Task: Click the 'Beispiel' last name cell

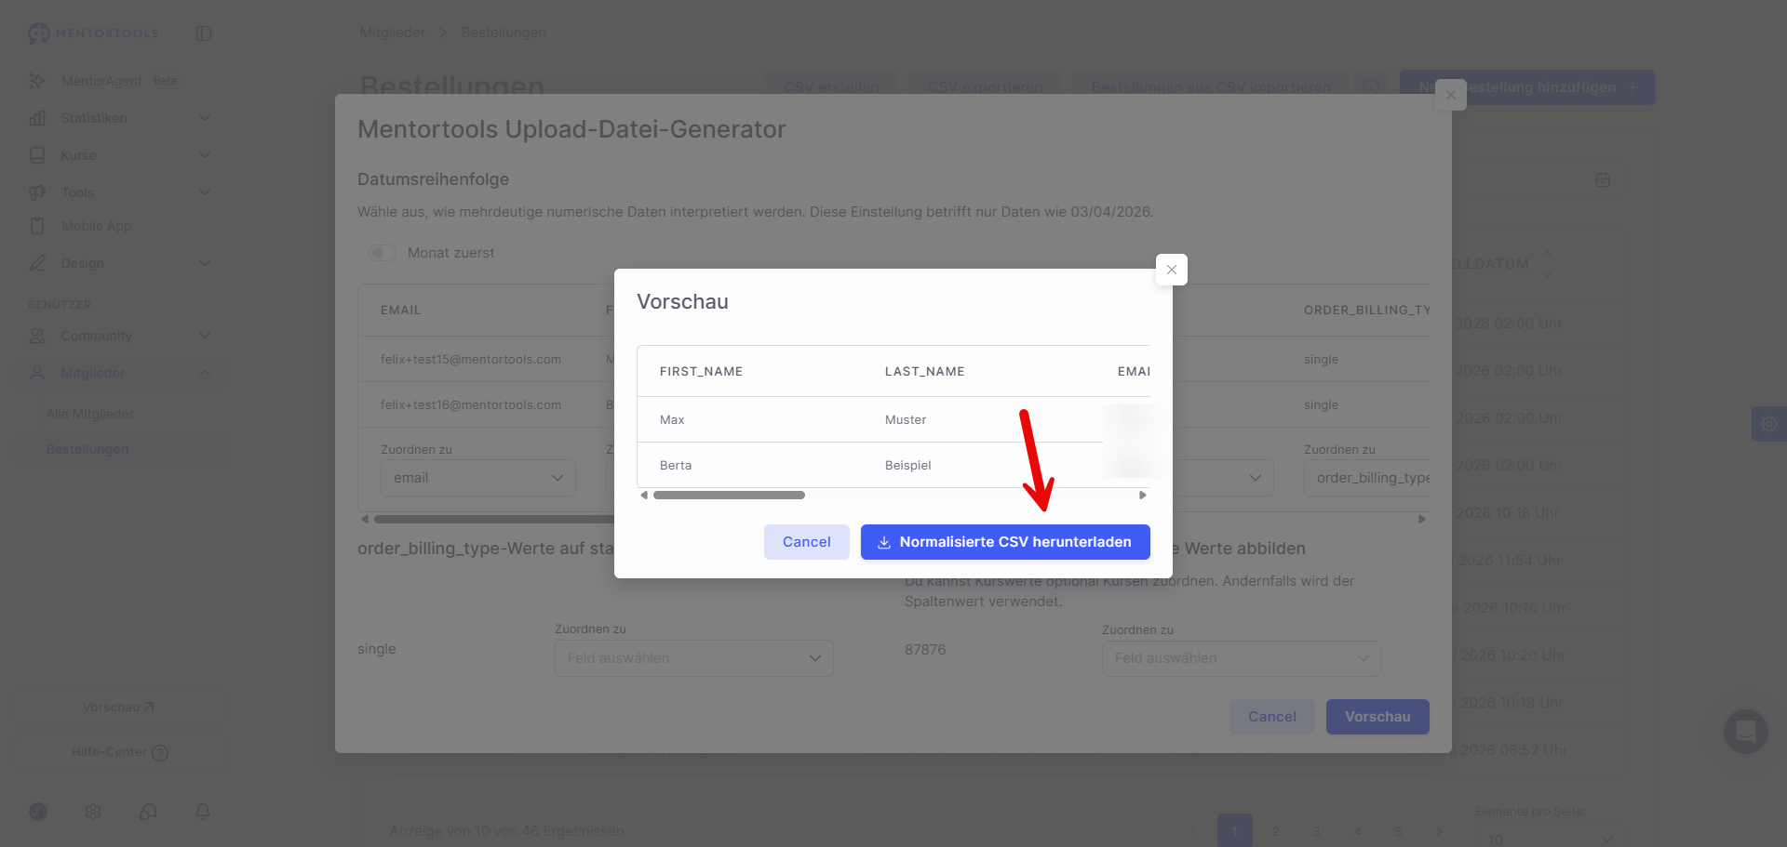Action: (x=908, y=465)
